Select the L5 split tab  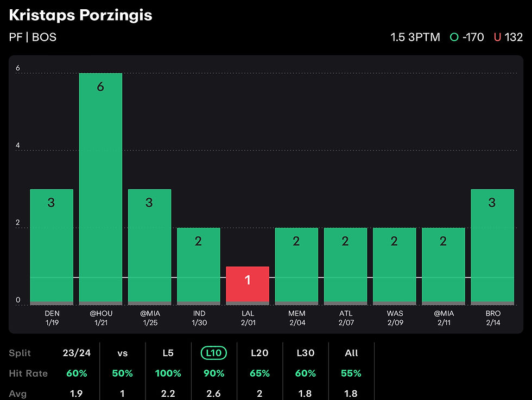[x=168, y=353]
